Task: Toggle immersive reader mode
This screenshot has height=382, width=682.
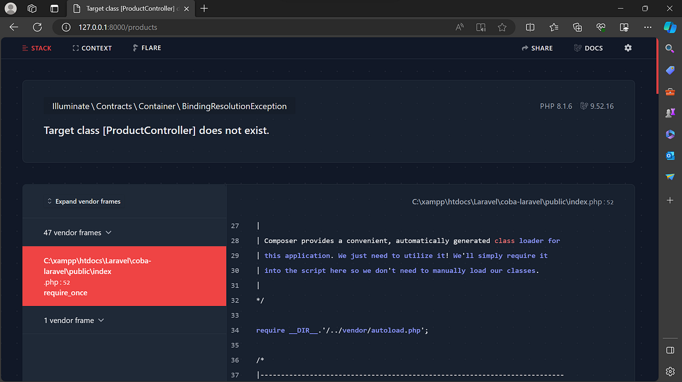Action: coord(480,27)
